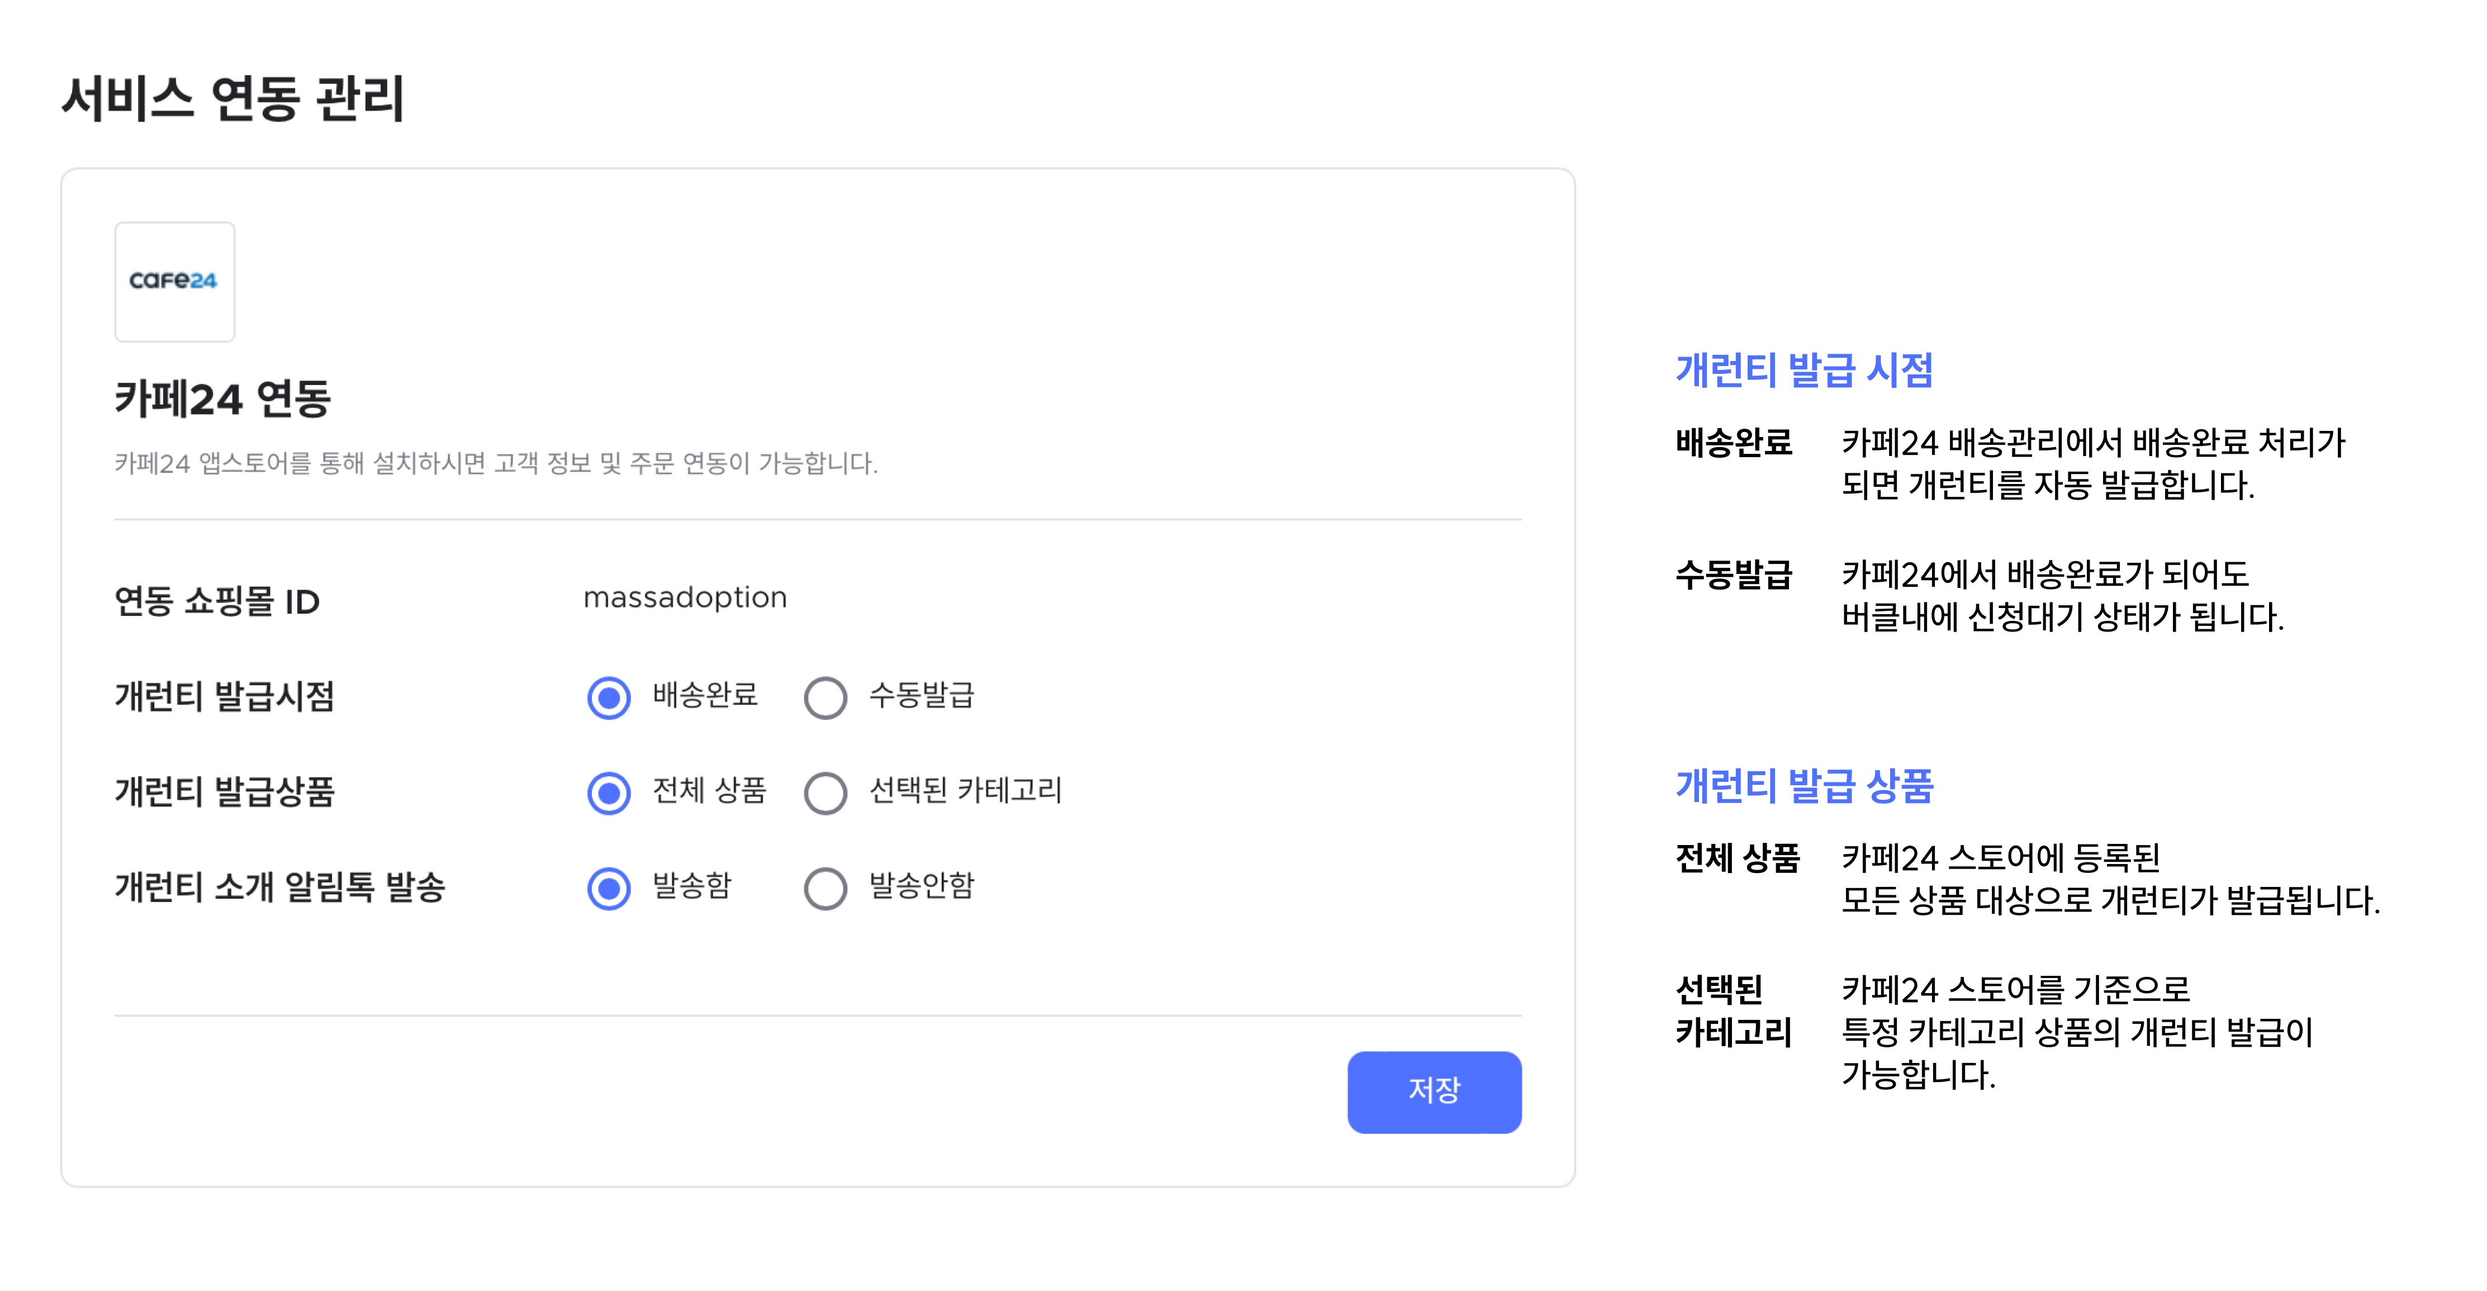Select the 수동발급 radio button
Screen dimensions: 2487x1291
825,697
